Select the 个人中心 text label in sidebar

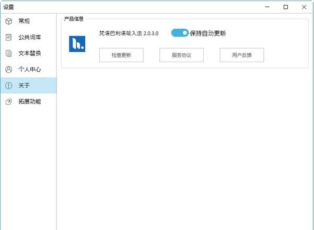pyautogui.click(x=30, y=70)
